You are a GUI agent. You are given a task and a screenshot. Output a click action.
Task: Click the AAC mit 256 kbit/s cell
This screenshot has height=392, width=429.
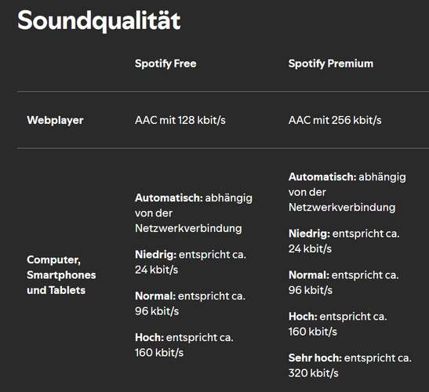point(335,120)
